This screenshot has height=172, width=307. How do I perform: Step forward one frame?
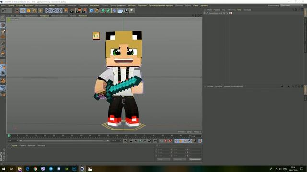[x=145, y=141]
